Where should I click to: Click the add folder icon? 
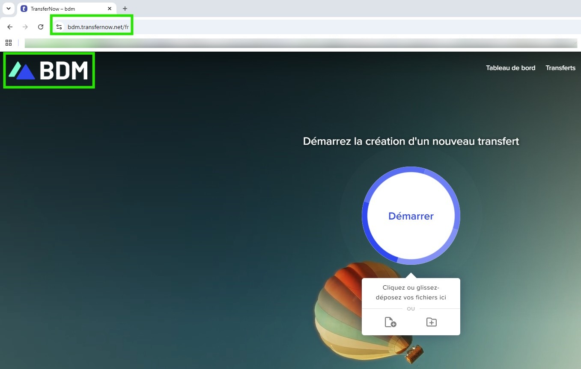[431, 322]
